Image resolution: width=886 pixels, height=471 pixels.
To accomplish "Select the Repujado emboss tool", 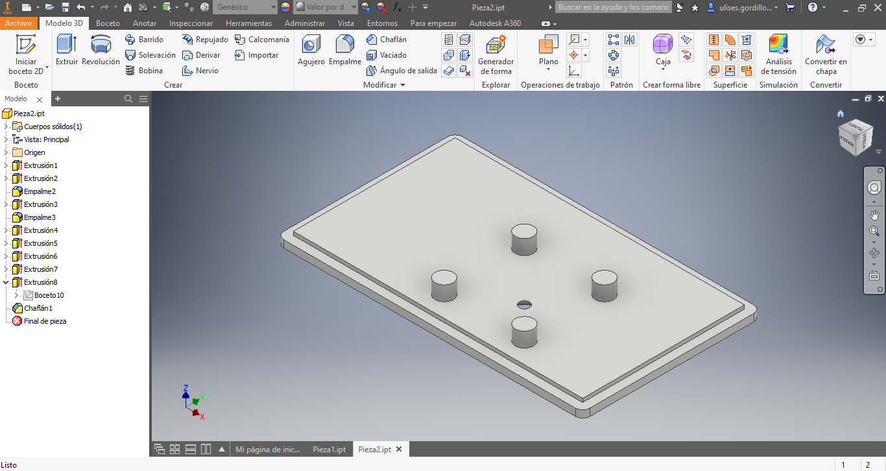I will click(205, 40).
